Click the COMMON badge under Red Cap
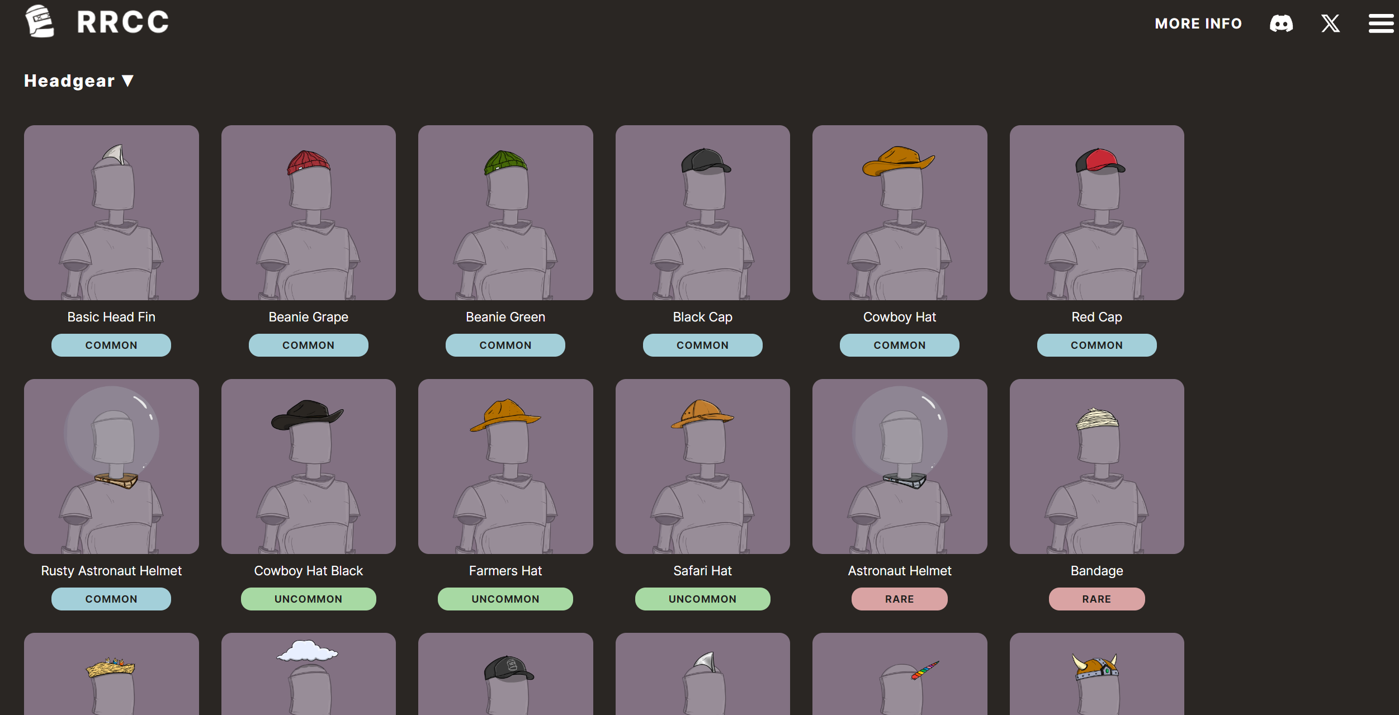The image size is (1399, 715). point(1097,345)
